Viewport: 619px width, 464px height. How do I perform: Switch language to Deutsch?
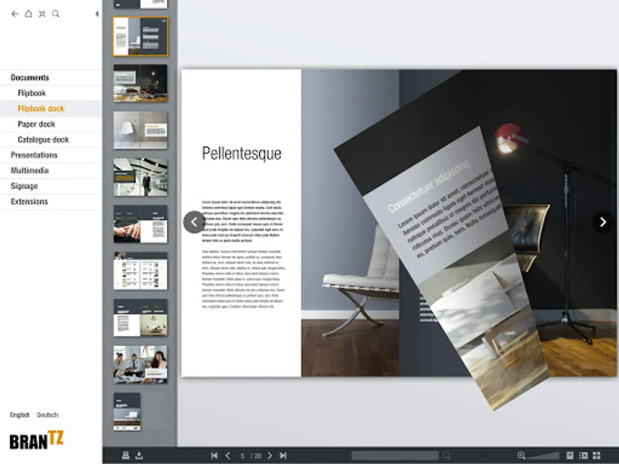47,415
